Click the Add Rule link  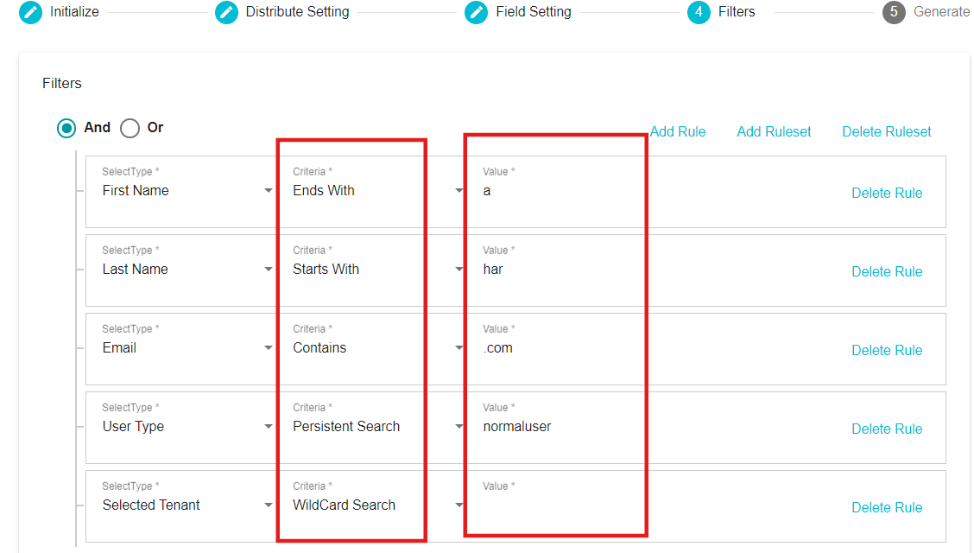[x=678, y=131]
